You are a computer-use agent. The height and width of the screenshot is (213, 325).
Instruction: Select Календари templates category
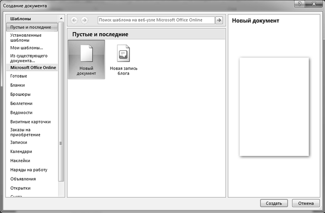click(21, 151)
